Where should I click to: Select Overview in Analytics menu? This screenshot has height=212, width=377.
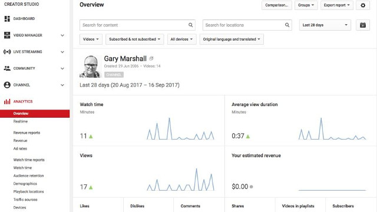[x=35, y=114]
